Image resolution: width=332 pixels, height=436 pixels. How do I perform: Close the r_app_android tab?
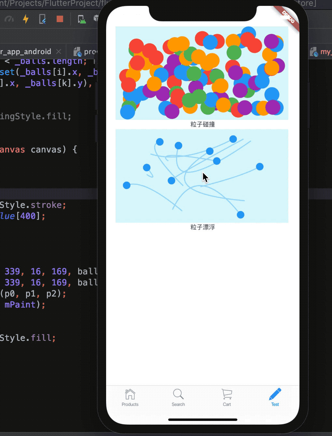(x=58, y=51)
